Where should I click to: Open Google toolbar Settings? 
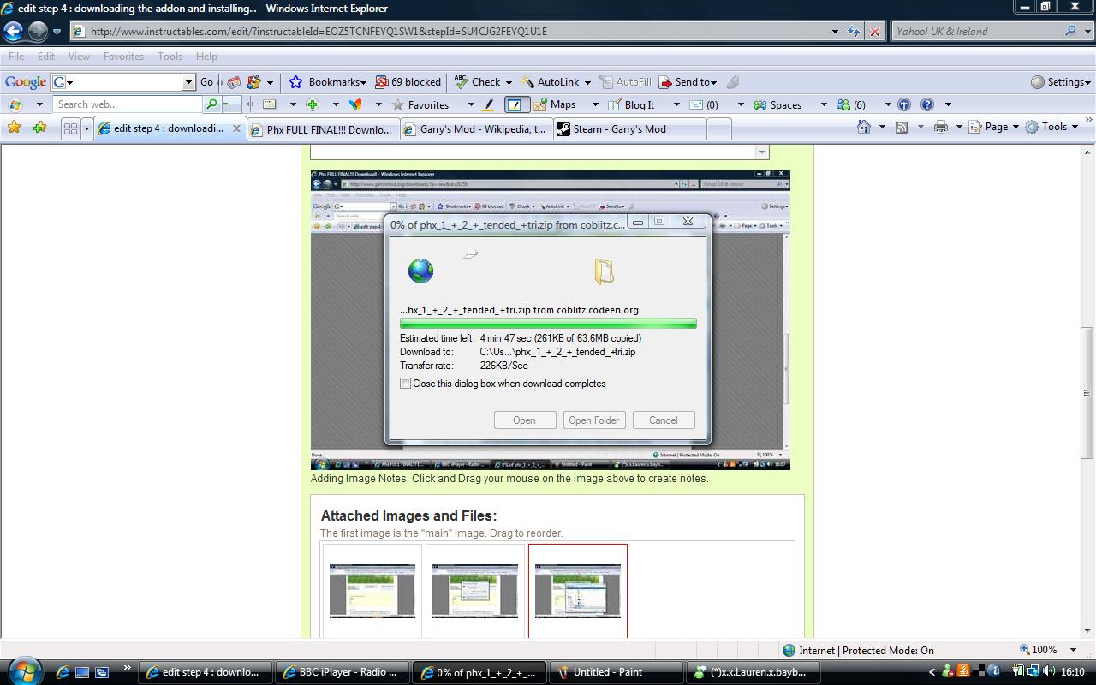[x=1060, y=82]
